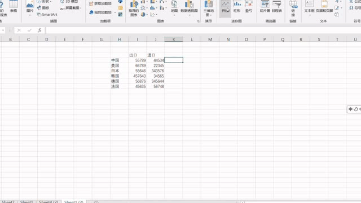Image resolution: width=361 pixels, height=203 pixels.
Task: Switch to the Sheet4 (2) tab
Action: (x=49, y=202)
